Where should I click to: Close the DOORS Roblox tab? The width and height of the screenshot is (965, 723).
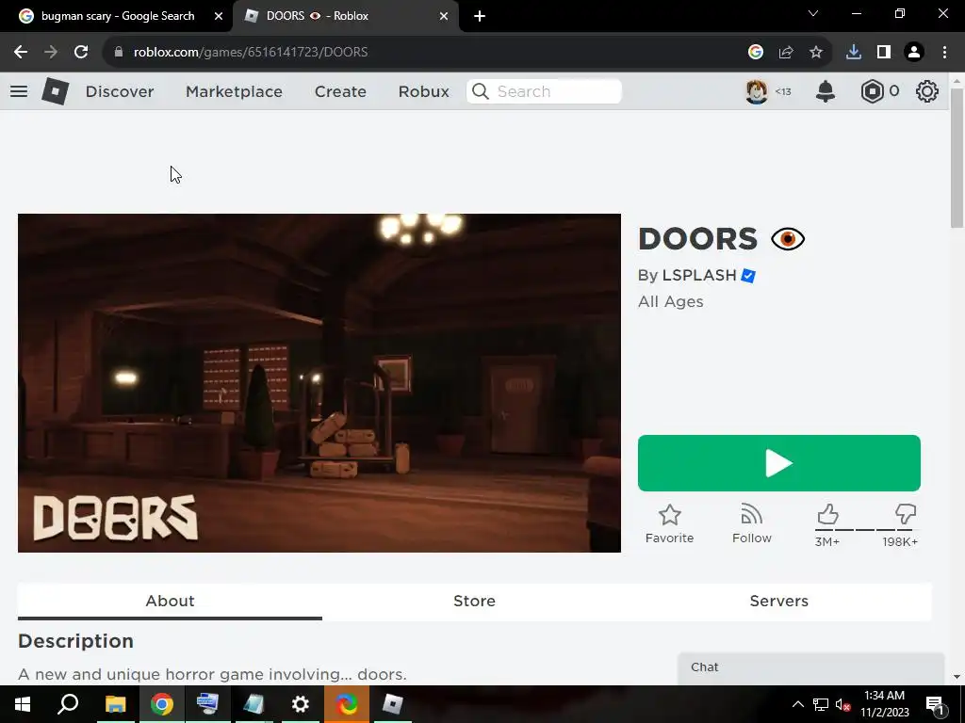click(x=444, y=16)
